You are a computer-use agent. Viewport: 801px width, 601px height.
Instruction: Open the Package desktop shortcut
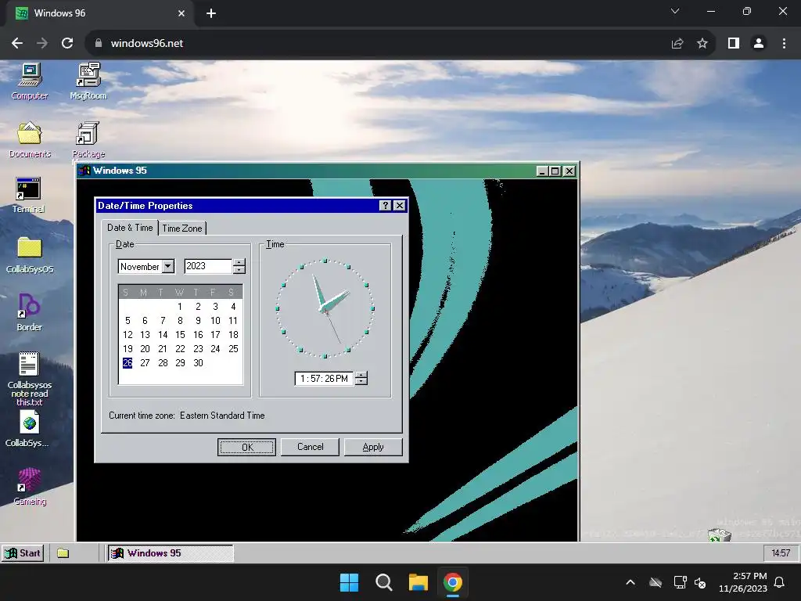88,139
